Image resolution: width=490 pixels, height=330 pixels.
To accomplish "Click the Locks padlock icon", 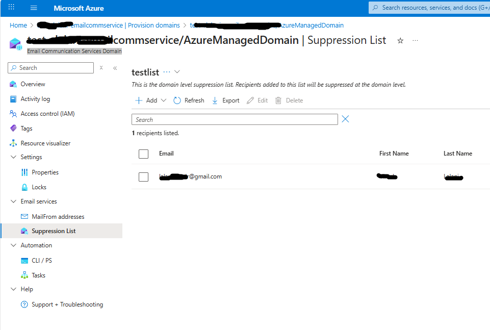I will (x=24, y=187).
